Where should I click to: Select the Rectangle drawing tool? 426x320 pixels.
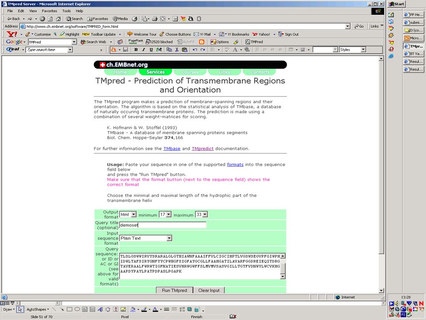click(70, 309)
